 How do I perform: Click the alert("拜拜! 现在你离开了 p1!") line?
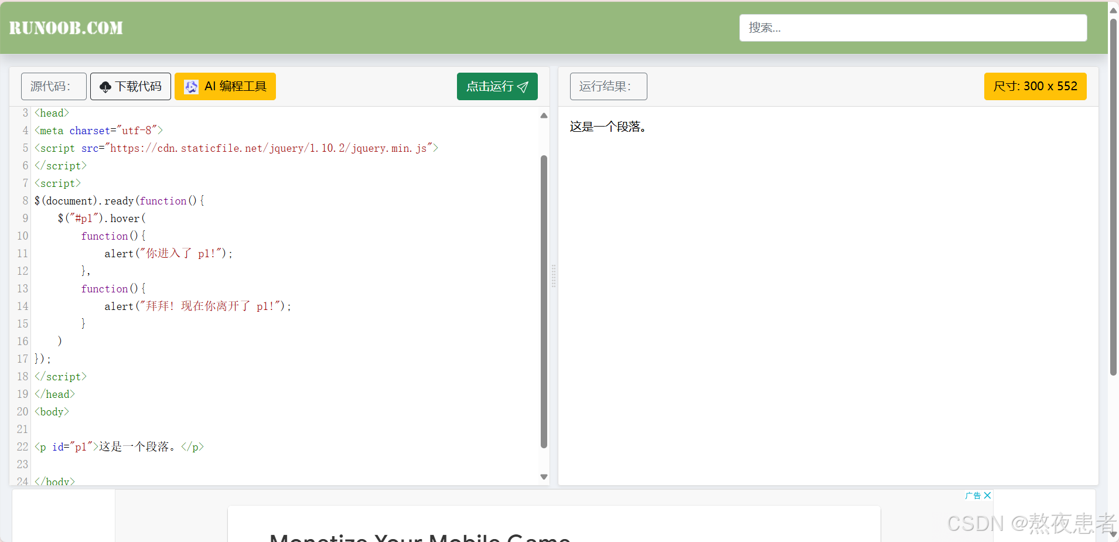tap(198, 306)
